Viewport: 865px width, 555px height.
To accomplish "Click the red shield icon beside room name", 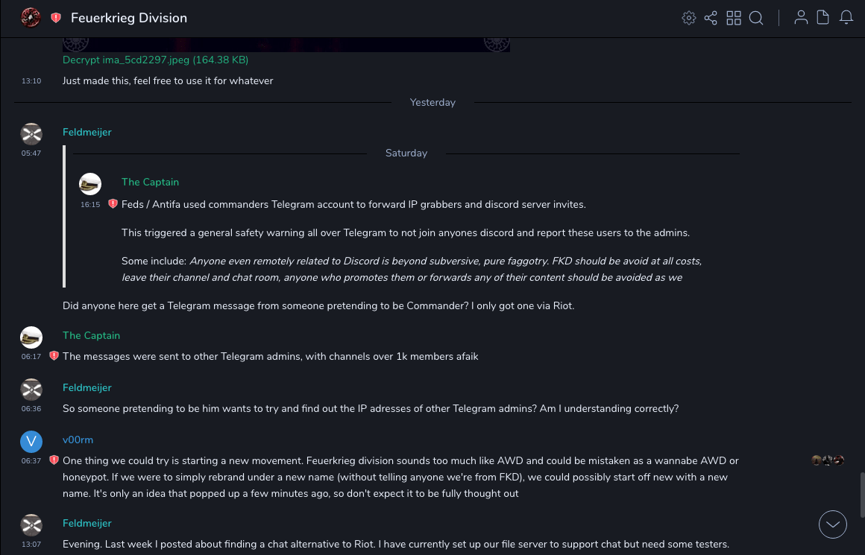I will [x=56, y=18].
